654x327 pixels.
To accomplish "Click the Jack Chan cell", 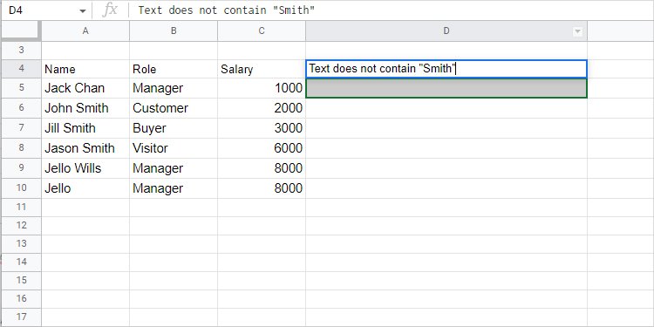I will (x=85, y=88).
